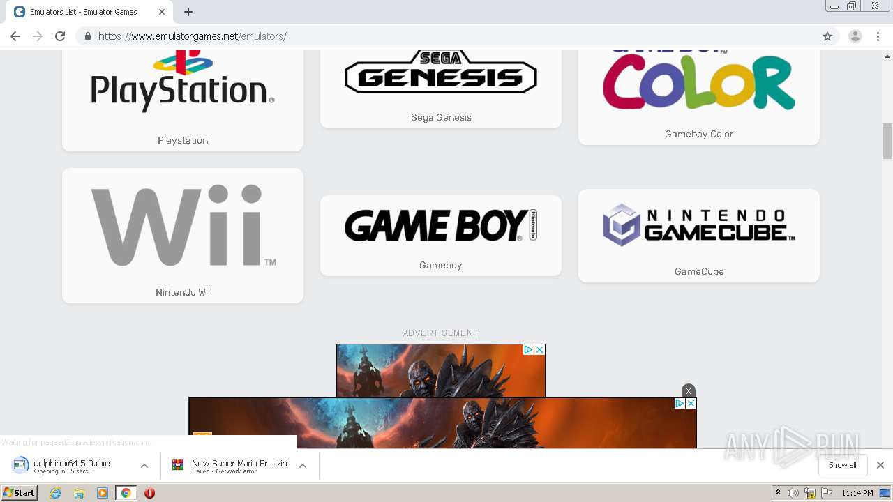Click the GameCube label
The image size is (893, 502).
click(x=699, y=271)
